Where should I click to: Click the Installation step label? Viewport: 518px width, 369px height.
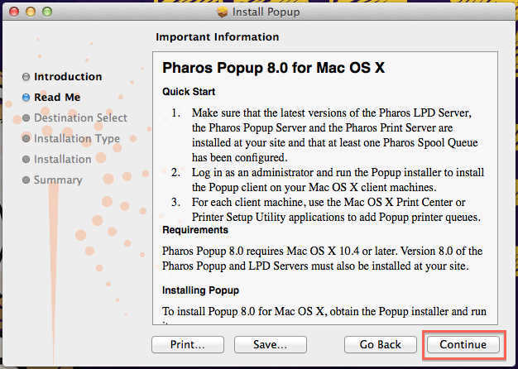(62, 159)
